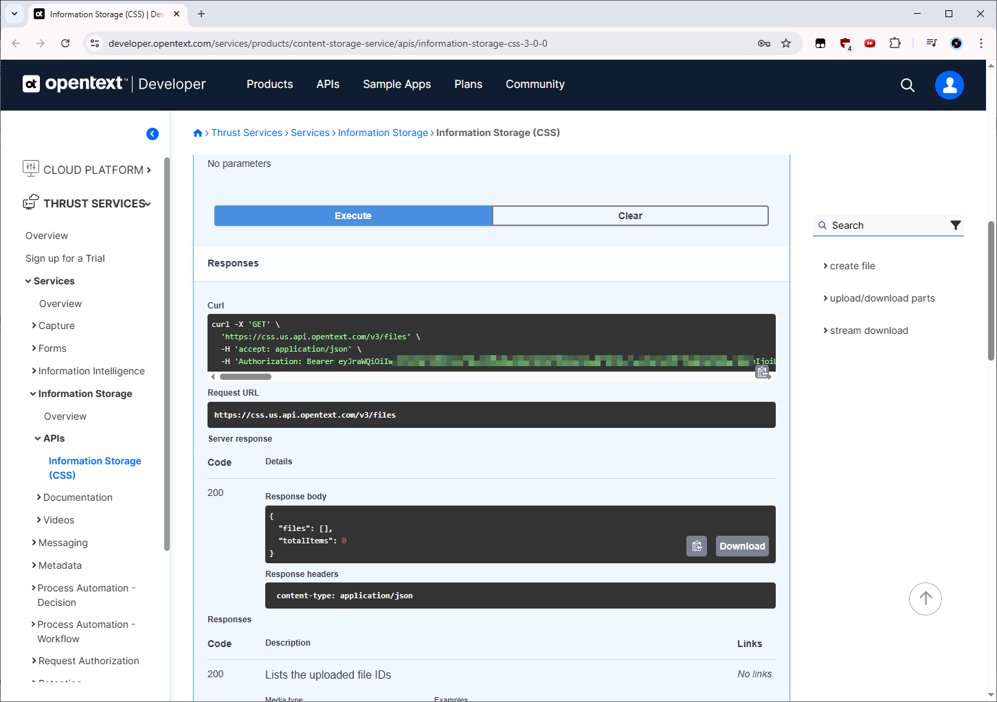Open the Community menu item

point(535,84)
